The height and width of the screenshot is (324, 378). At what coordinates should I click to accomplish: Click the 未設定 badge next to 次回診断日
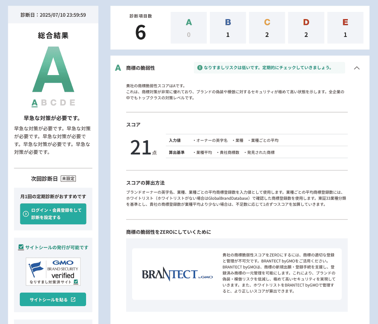(68, 179)
